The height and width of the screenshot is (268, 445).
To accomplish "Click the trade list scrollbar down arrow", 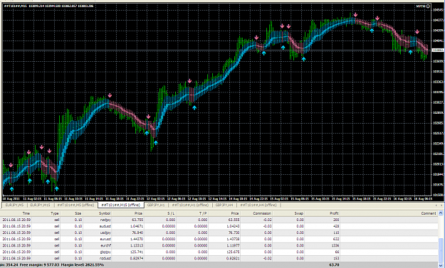I will click(441, 265).
